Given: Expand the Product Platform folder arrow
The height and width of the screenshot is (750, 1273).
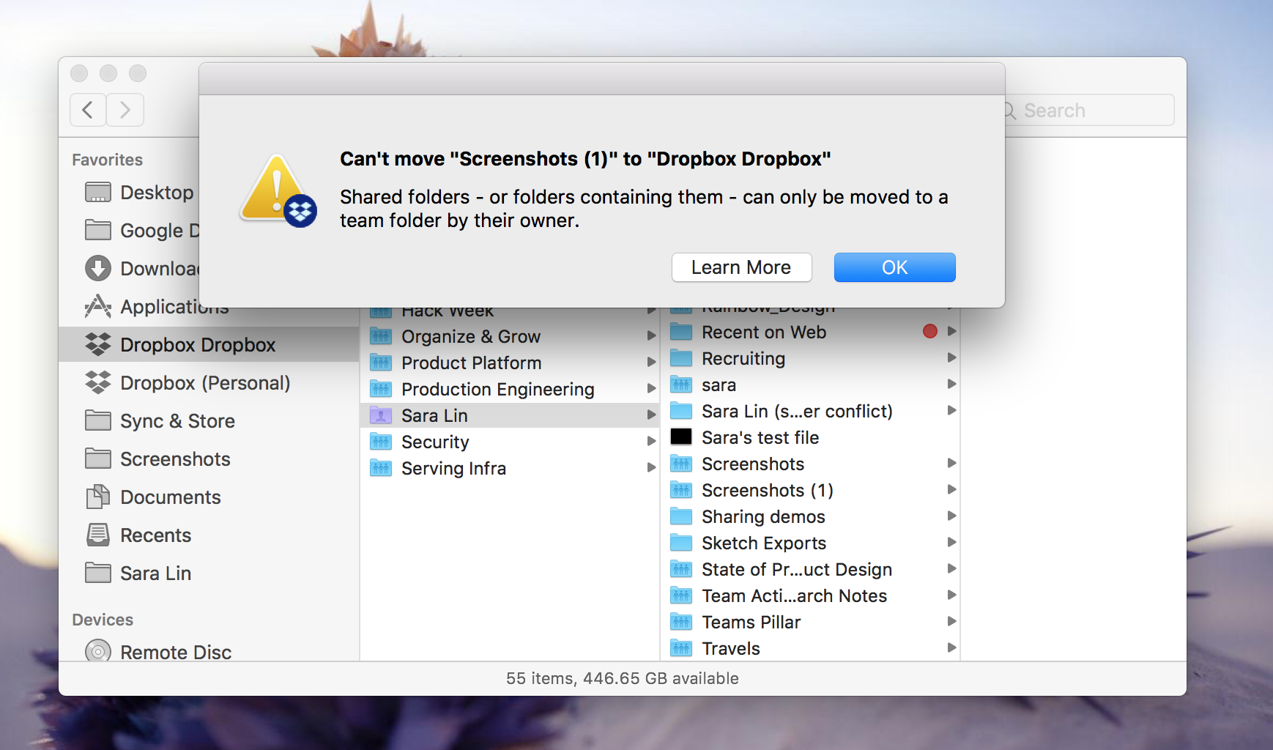Looking at the screenshot, I should pyautogui.click(x=651, y=362).
